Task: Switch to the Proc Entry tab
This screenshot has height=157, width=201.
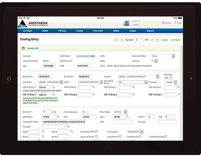Action: coord(98,31)
